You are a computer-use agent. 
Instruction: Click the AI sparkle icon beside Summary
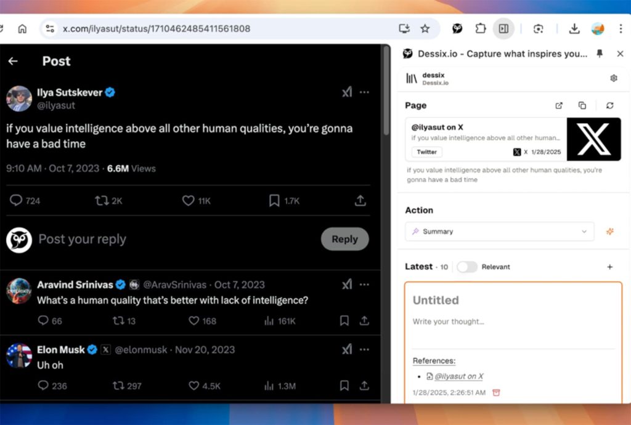[609, 232]
